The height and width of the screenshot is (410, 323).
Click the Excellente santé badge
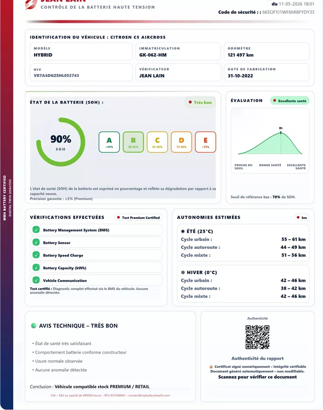click(x=290, y=101)
